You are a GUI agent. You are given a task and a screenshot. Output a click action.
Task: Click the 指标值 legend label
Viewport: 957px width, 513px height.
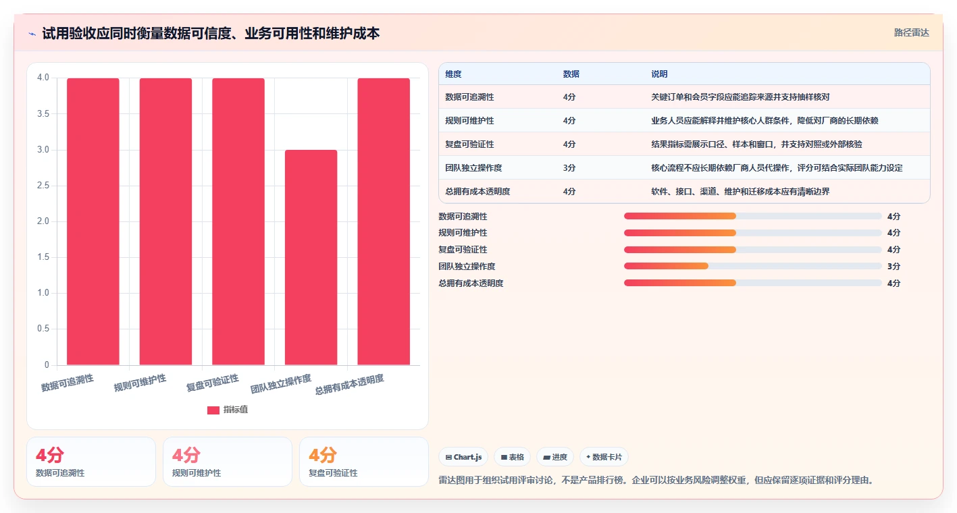pos(236,410)
